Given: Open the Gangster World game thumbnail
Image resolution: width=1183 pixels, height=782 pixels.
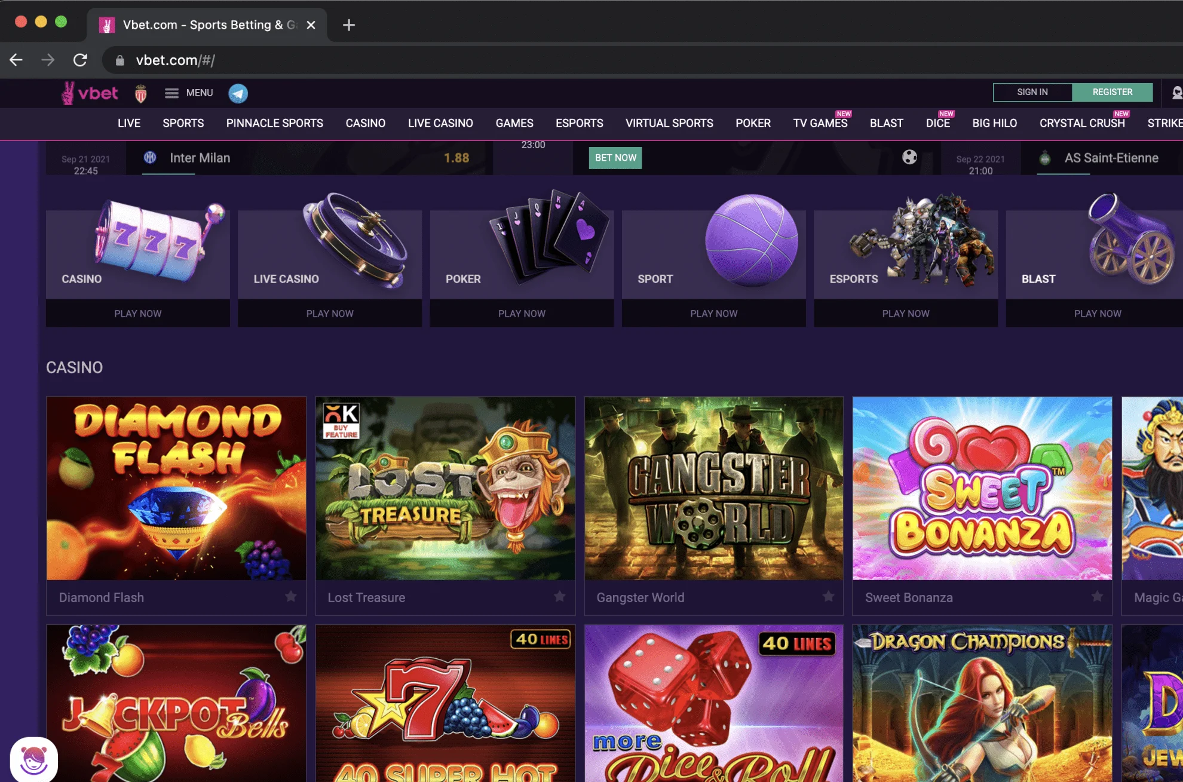Looking at the screenshot, I should tap(714, 488).
